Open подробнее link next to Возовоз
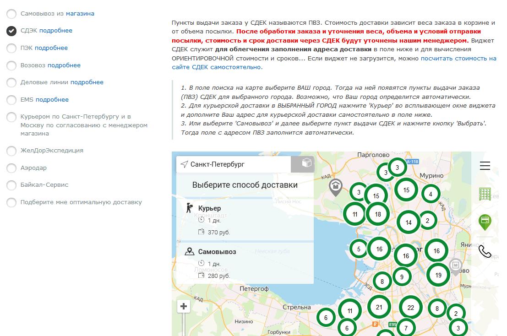This screenshot has height=336, width=507. pos(64,65)
